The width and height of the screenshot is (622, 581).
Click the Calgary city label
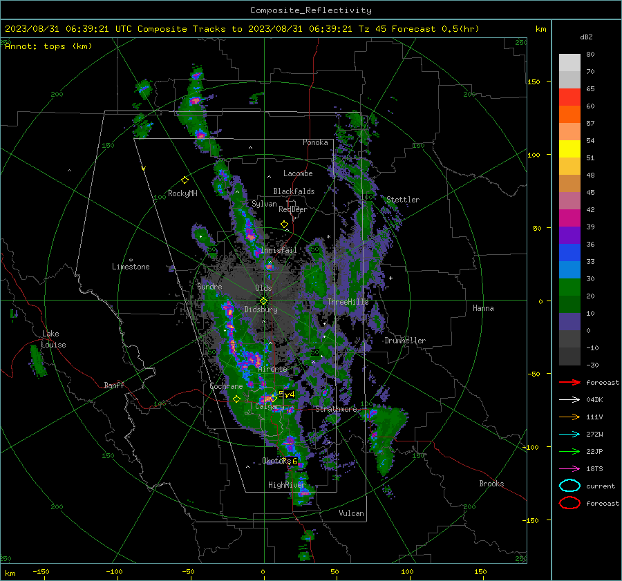(x=270, y=406)
